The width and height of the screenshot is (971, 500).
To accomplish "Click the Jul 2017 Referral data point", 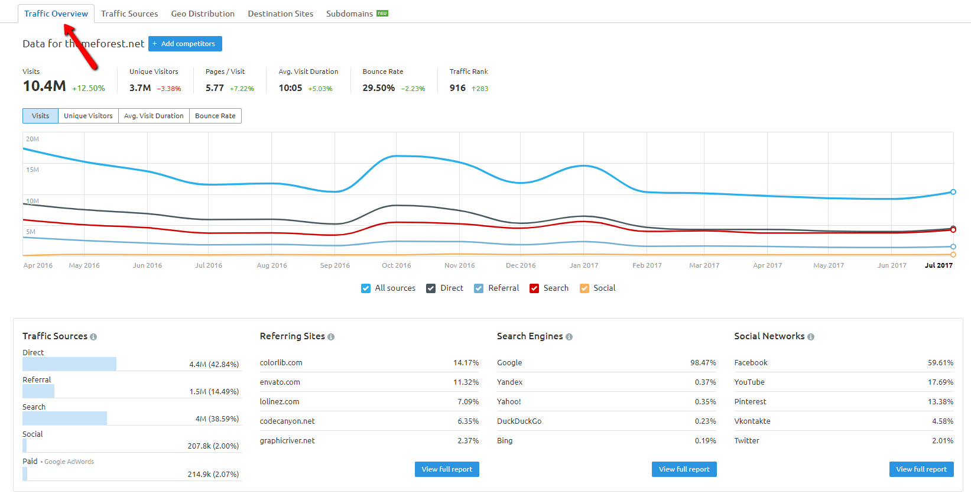I will coord(953,246).
